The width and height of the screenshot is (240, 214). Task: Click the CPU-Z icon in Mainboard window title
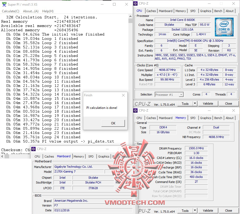tap(33, 149)
